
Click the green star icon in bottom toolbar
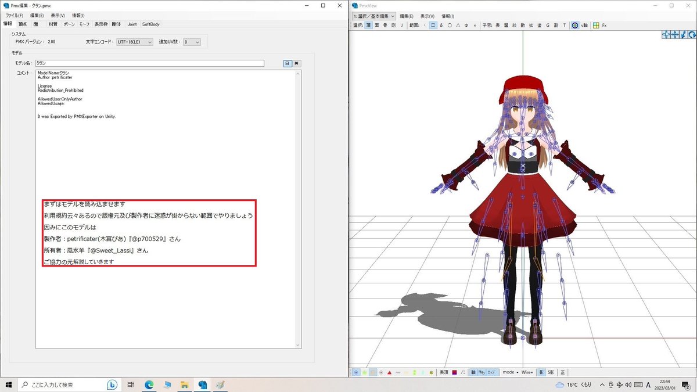tap(364, 372)
